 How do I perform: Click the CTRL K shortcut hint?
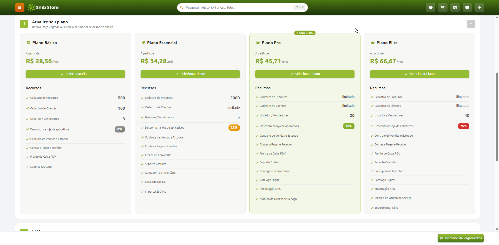click(x=300, y=8)
